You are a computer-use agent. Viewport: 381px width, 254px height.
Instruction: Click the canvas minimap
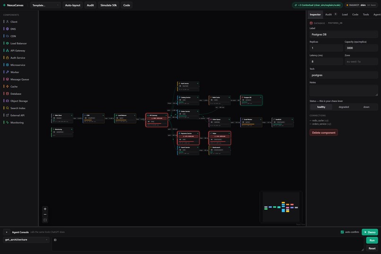[x=281, y=207]
